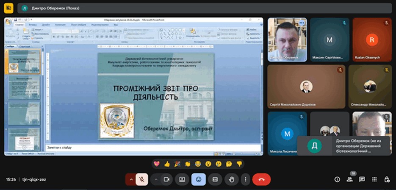Expand video settings chevron beside camera
This screenshot has height=190, width=396.
(156, 179)
